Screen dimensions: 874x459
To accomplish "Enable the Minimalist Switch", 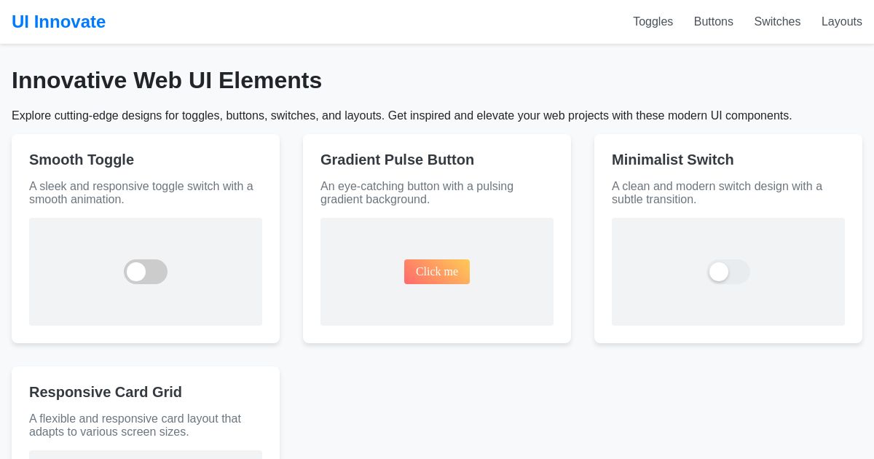I will pyautogui.click(x=728, y=272).
